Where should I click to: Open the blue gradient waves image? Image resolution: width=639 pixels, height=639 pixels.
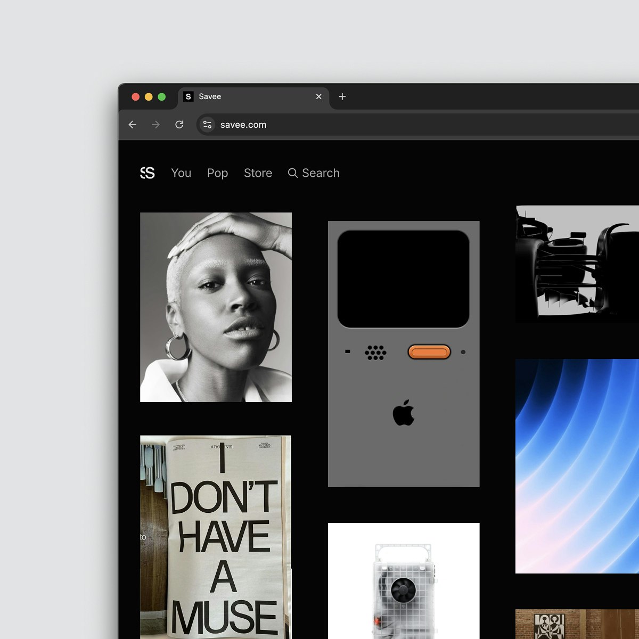click(577, 466)
